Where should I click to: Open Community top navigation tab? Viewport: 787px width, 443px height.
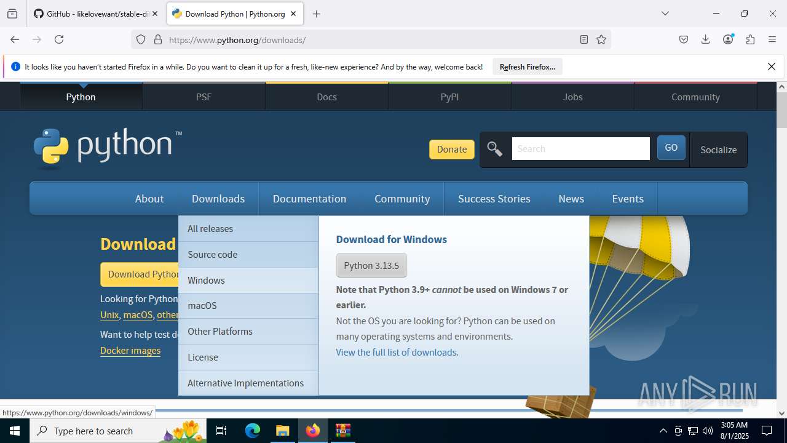click(x=695, y=97)
